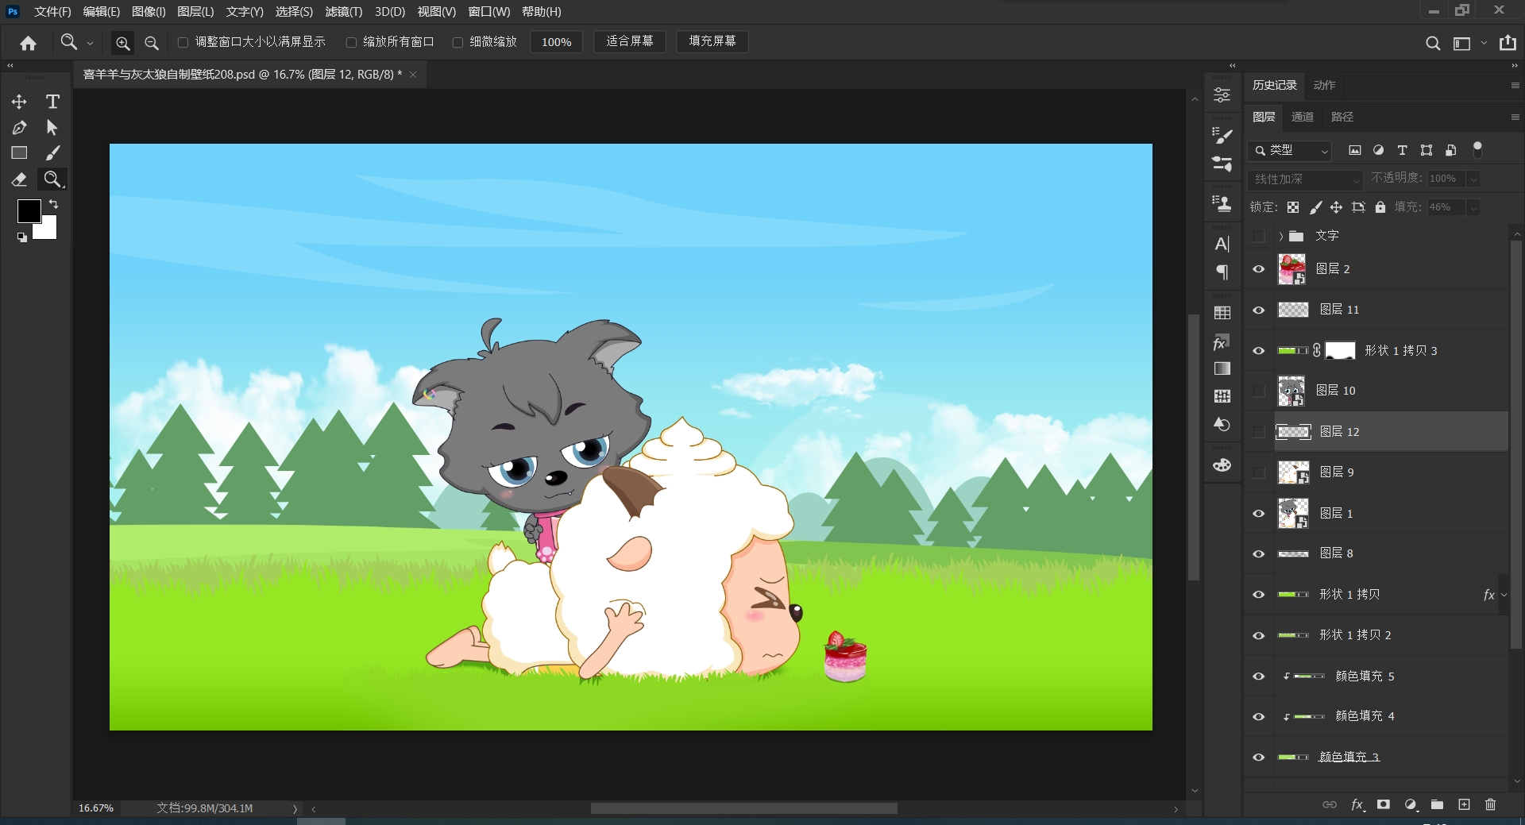Add adjustment layer icon
Screen dimensions: 1525x825
1411,804
